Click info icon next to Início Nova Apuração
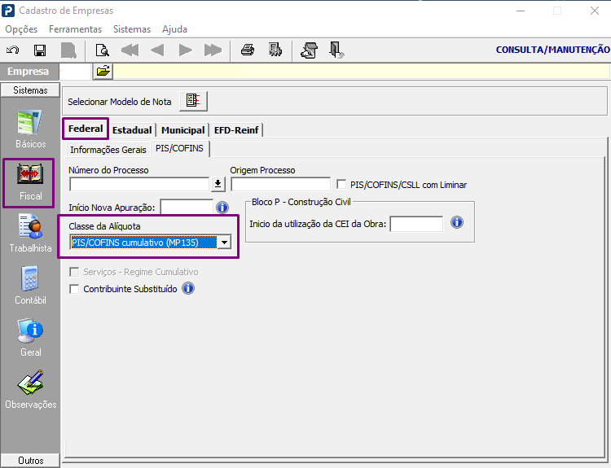The height and width of the screenshot is (468, 611). click(222, 208)
